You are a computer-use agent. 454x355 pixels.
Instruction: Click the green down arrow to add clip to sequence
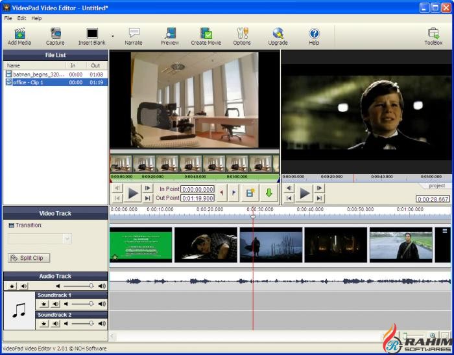[269, 193]
